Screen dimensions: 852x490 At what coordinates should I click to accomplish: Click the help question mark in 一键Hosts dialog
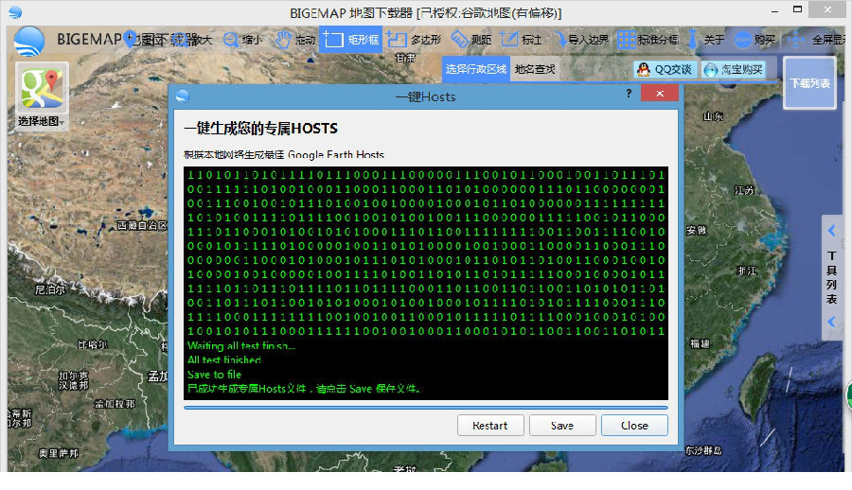coord(629,94)
